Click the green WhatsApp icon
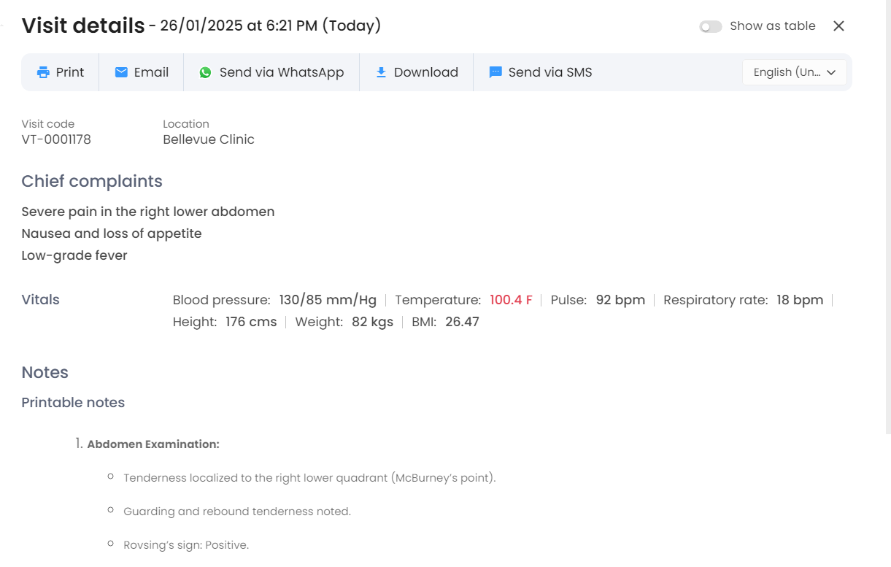 point(205,72)
